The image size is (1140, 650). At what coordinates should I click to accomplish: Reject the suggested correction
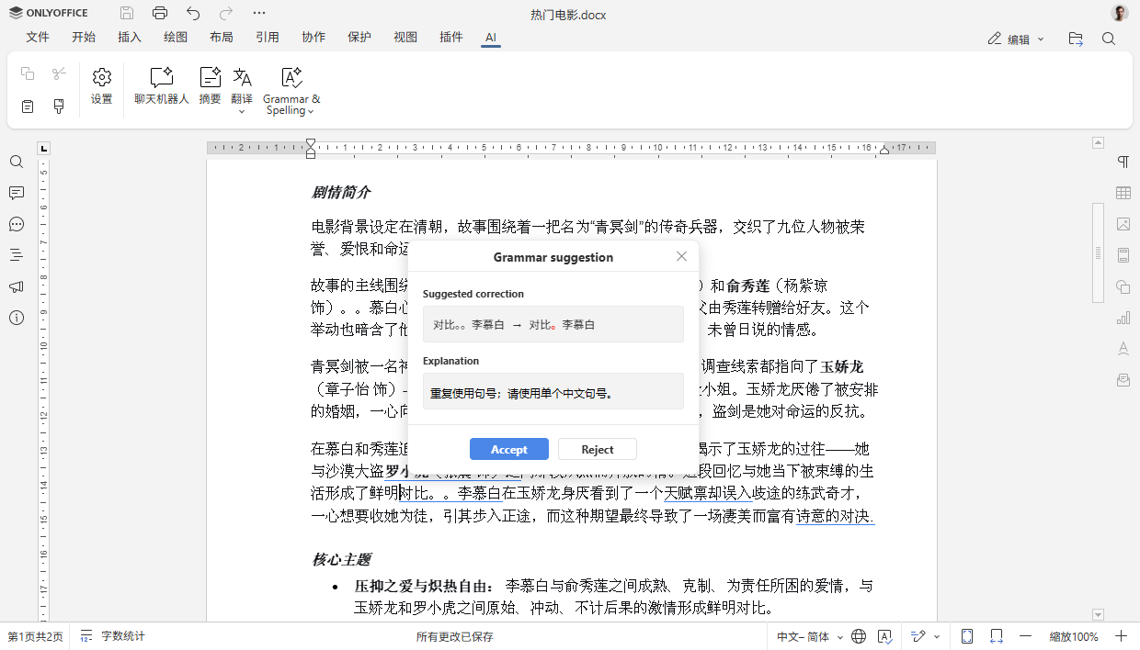point(597,449)
